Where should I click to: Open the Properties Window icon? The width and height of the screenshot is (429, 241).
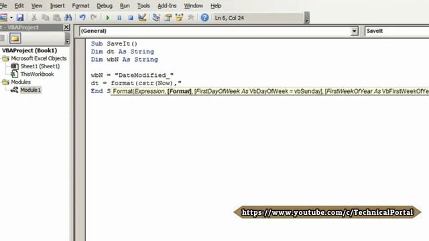coord(168,18)
